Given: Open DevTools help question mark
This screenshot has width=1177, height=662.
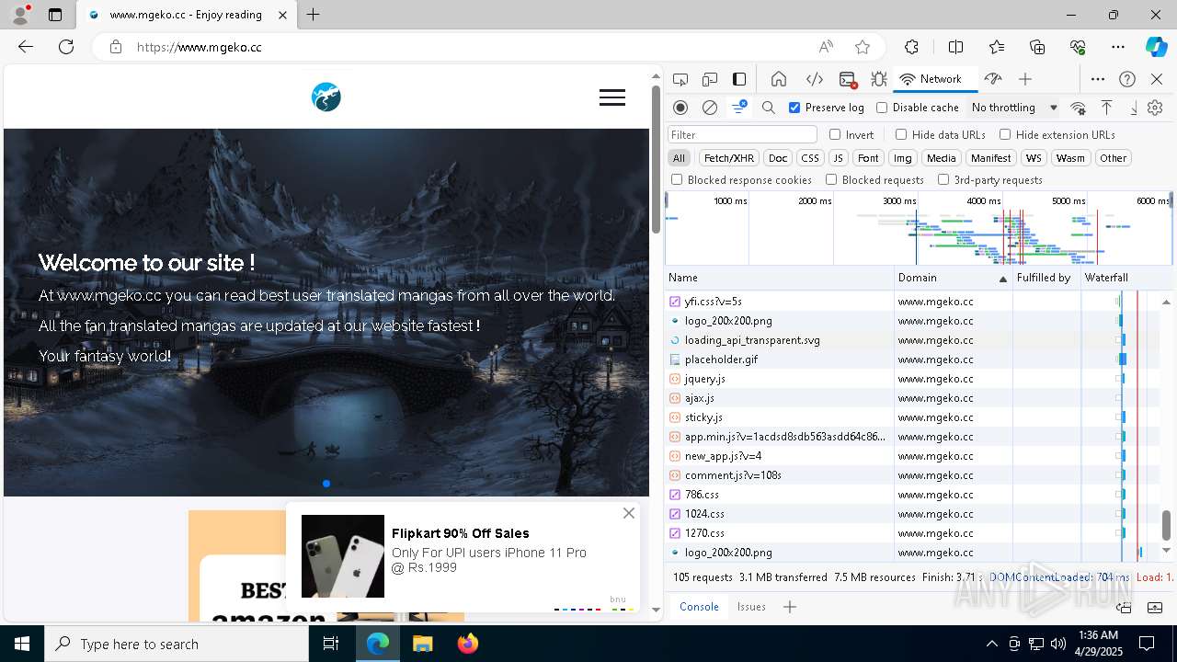Looking at the screenshot, I should (1127, 79).
